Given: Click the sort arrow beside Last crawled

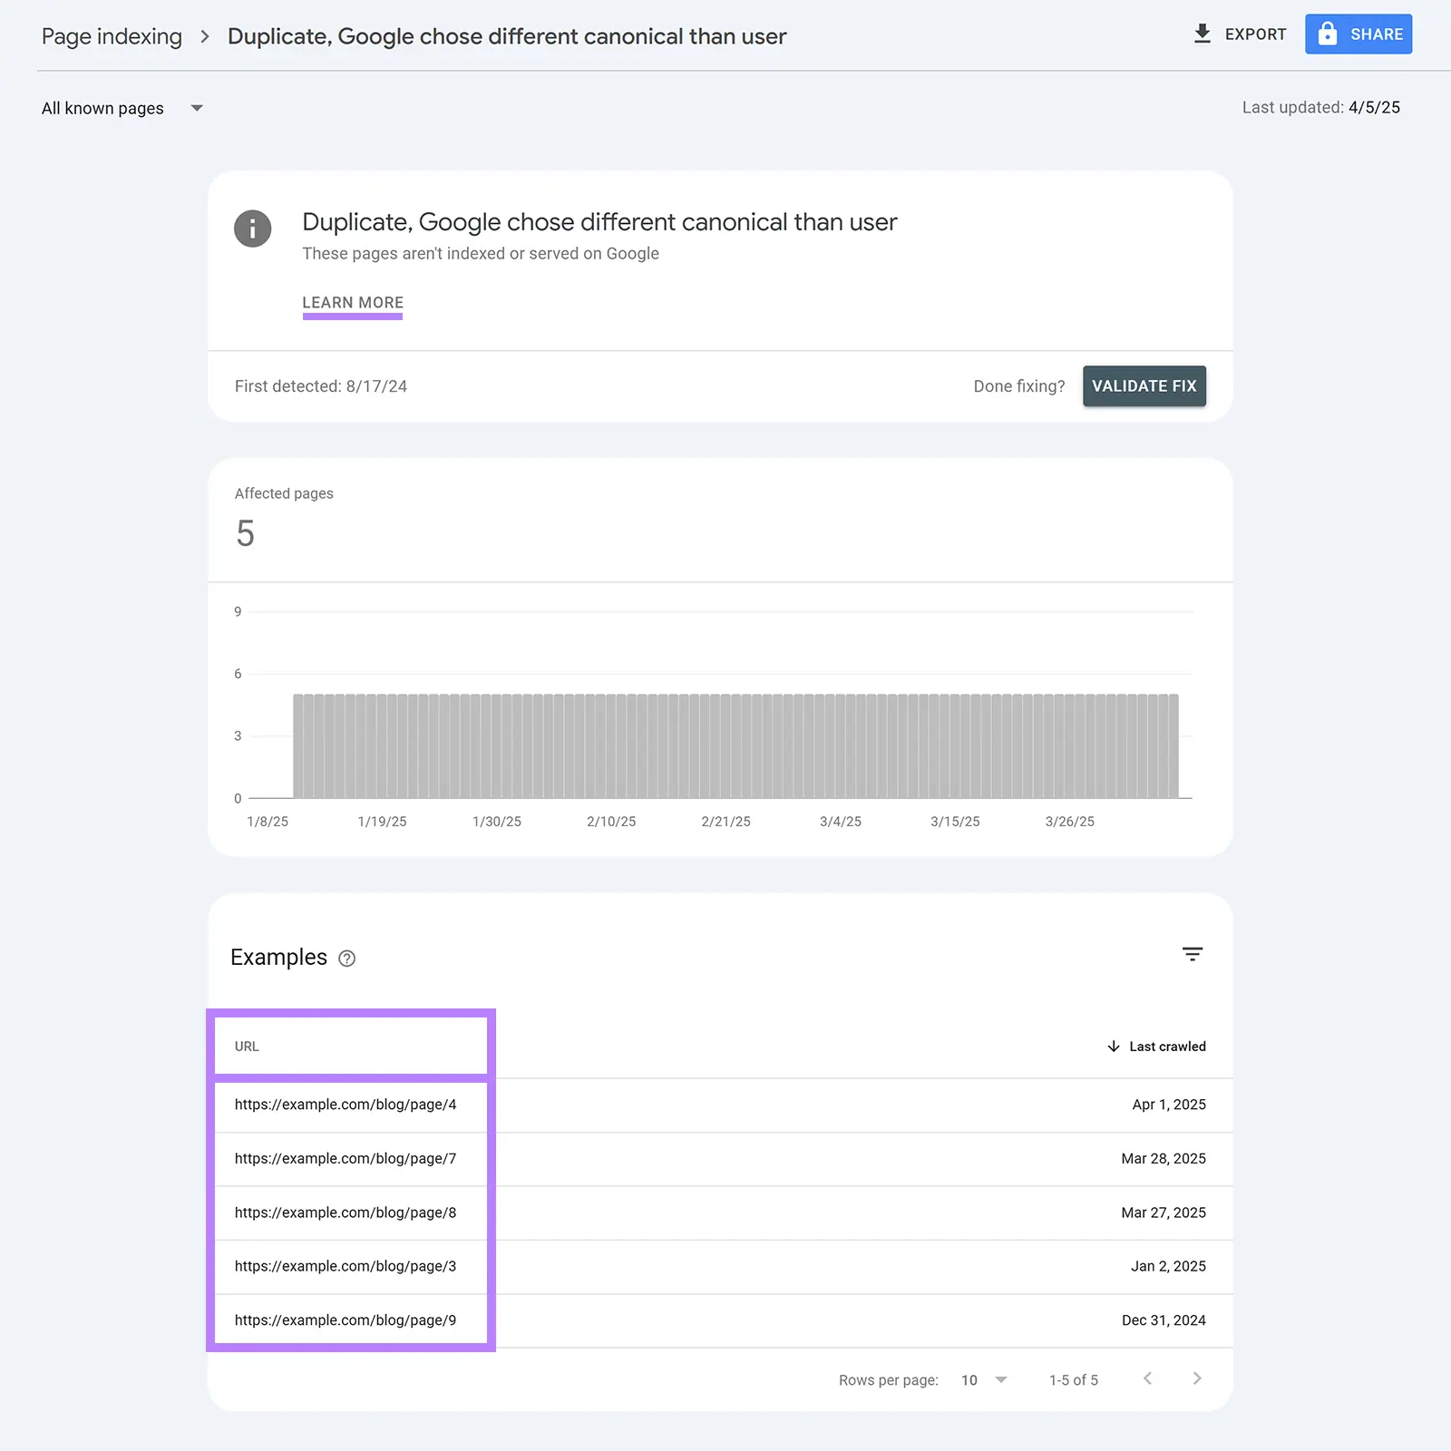Looking at the screenshot, I should pos(1112,1046).
